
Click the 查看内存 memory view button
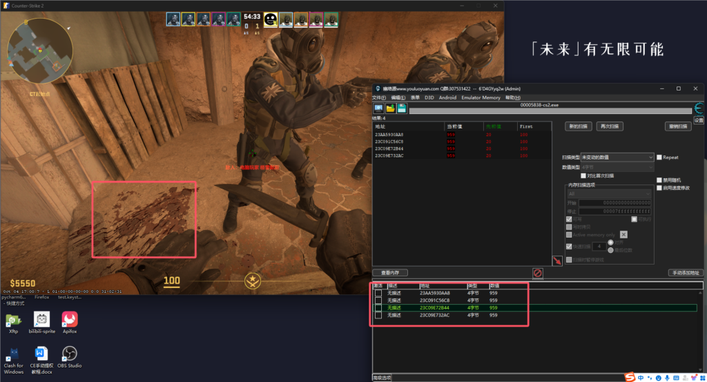pos(390,272)
